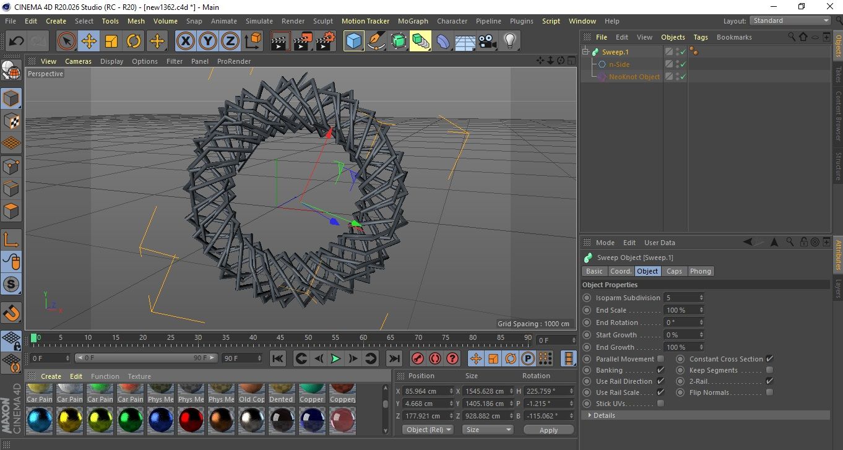Image resolution: width=843 pixels, height=450 pixels.
Task: Select the NeoKnot Object row
Action: tap(634, 77)
